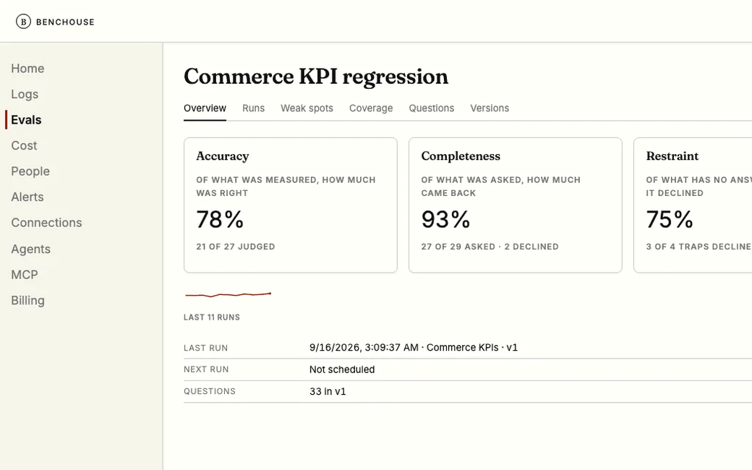Open the Weak spots tab
Image resolution: width=752 pixels, height=470 pixels.
coord(307,108)
